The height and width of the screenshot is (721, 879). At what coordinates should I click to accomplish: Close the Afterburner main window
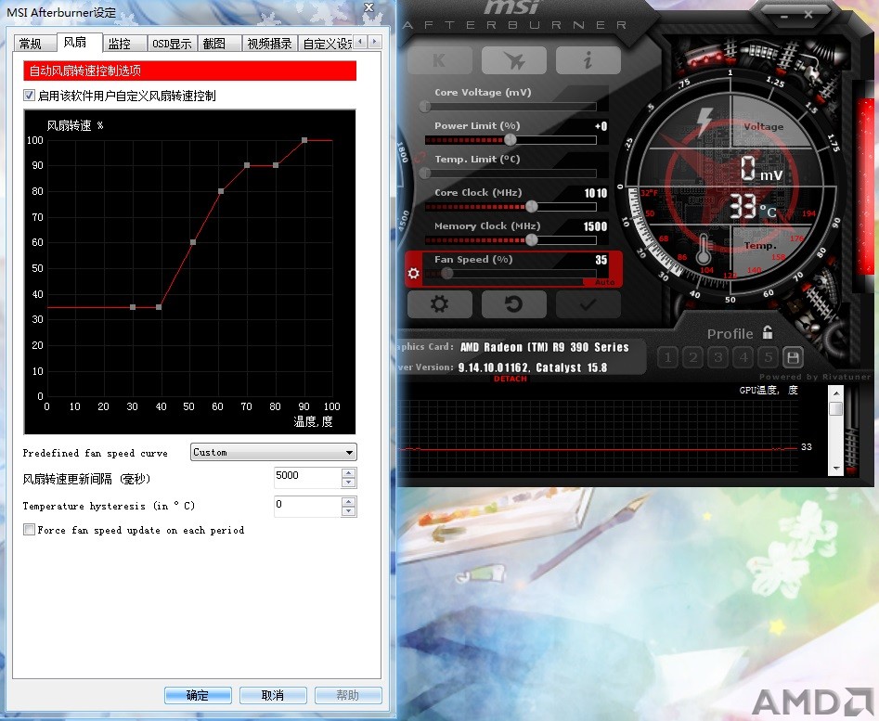pyautogui.click(x=808, y=15)
